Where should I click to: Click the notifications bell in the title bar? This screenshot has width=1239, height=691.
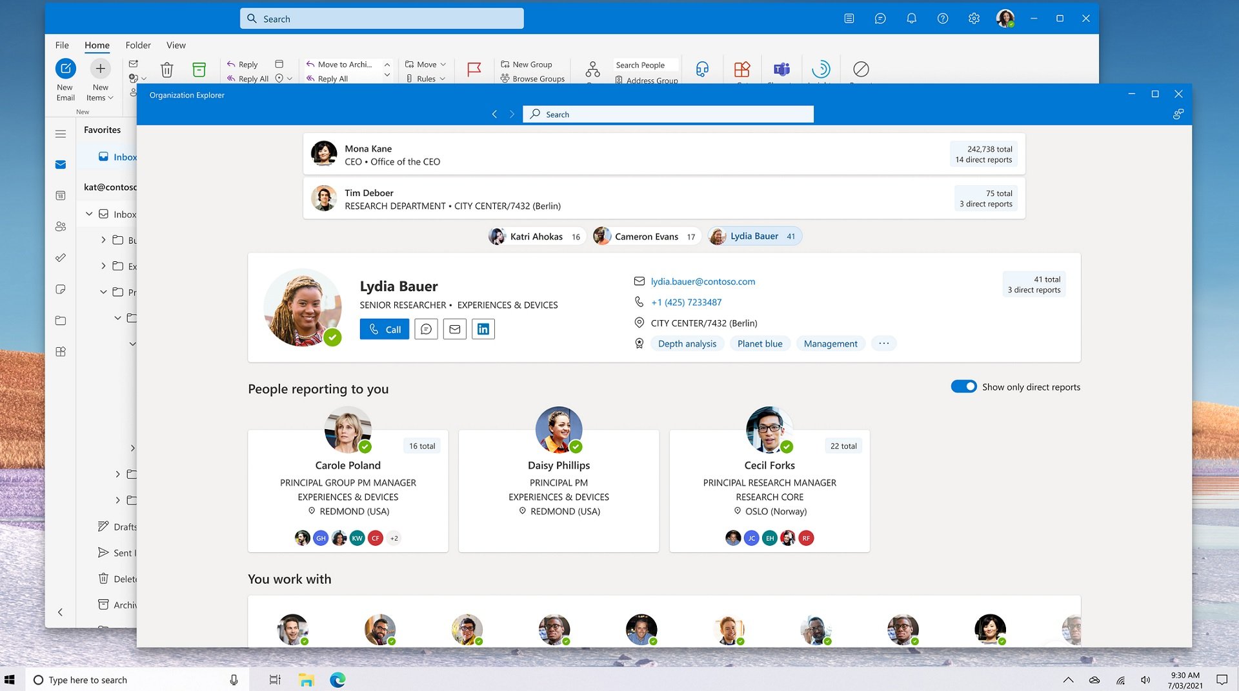pos(912,18)
